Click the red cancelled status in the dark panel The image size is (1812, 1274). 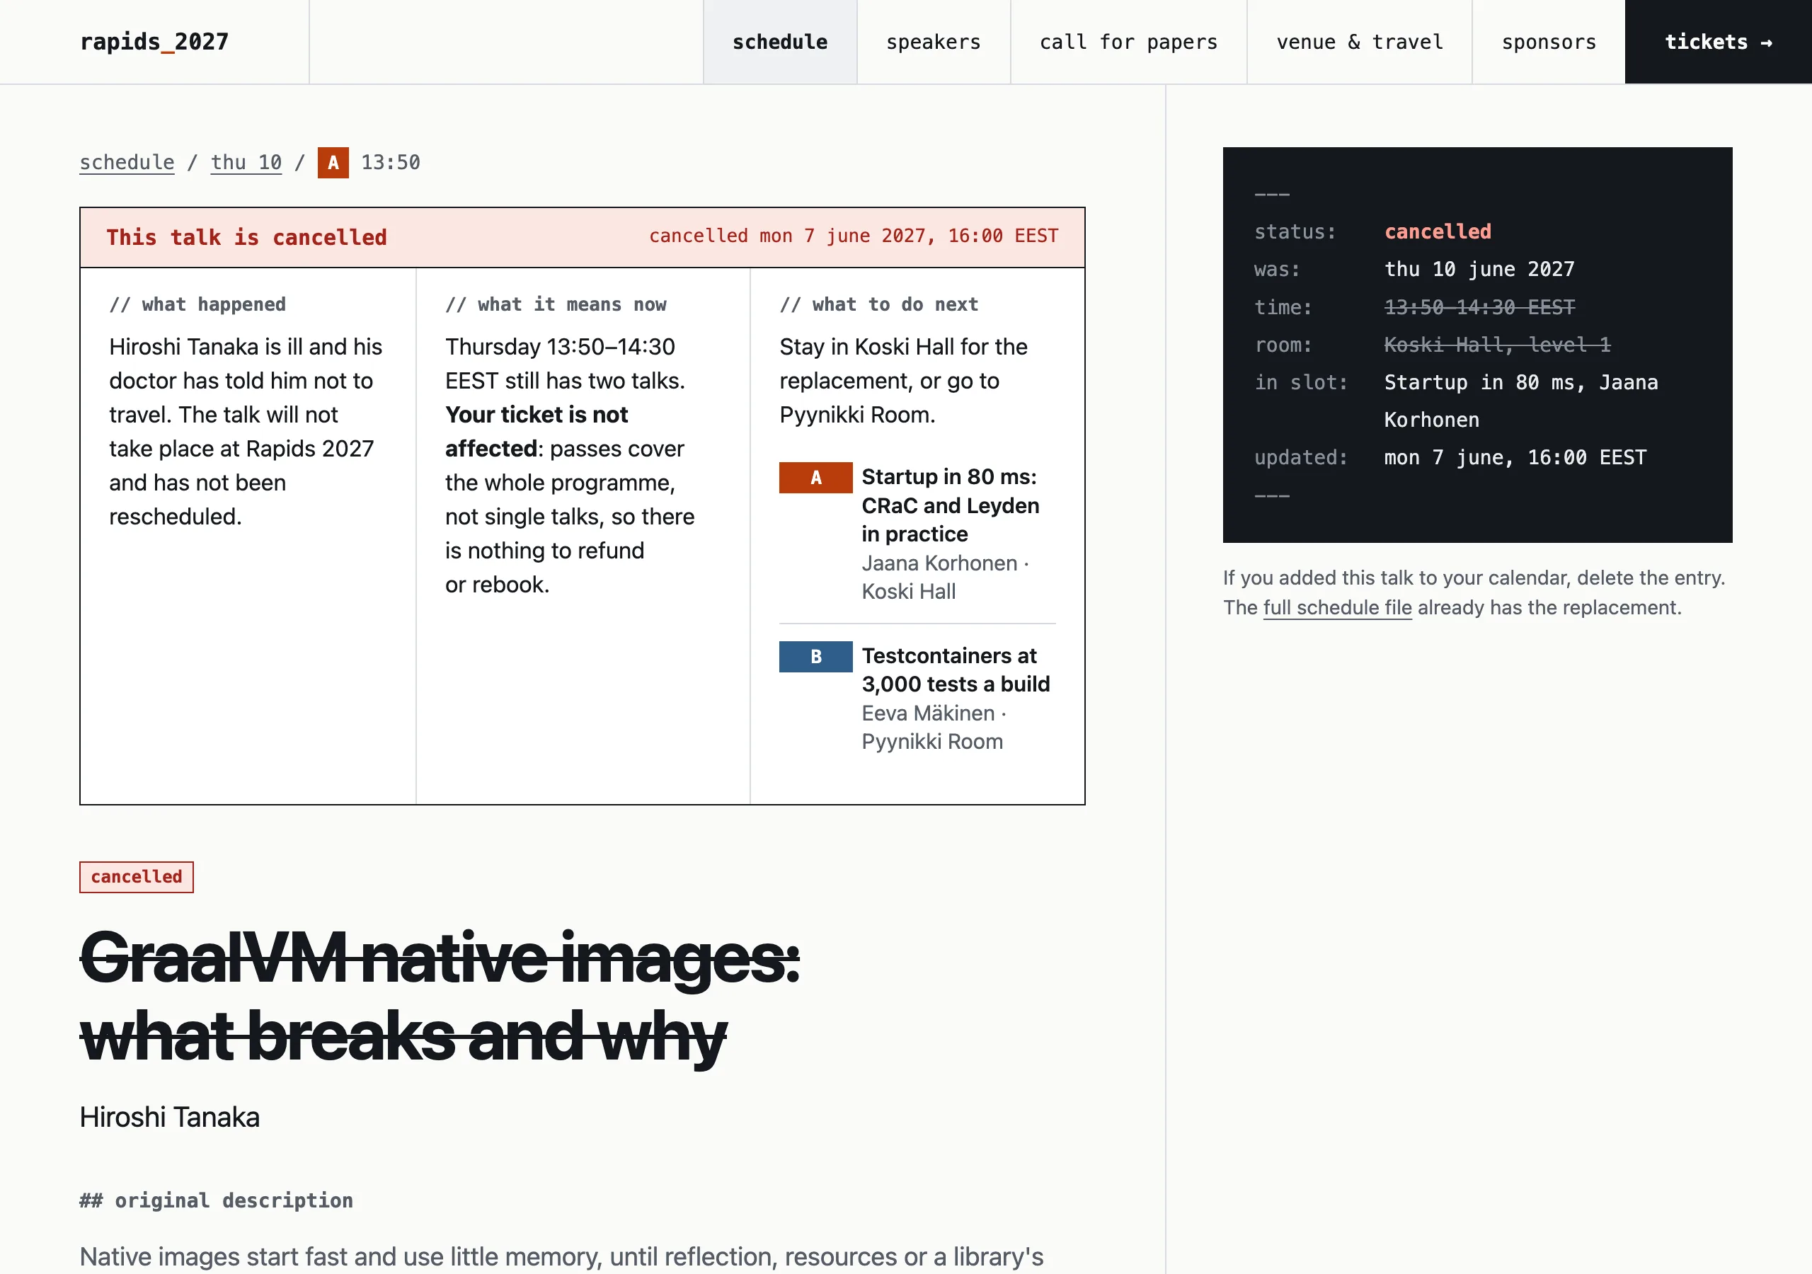1438,231
